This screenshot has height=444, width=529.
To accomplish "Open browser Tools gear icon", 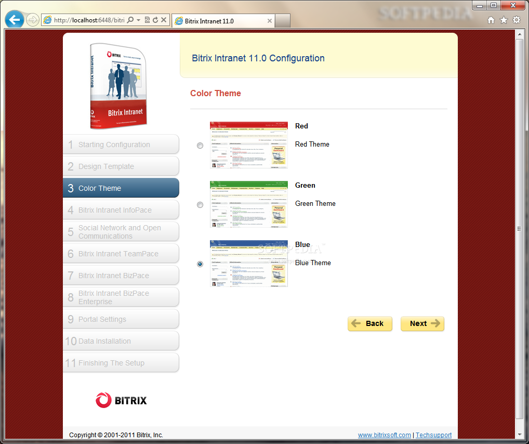I will 517,20.
